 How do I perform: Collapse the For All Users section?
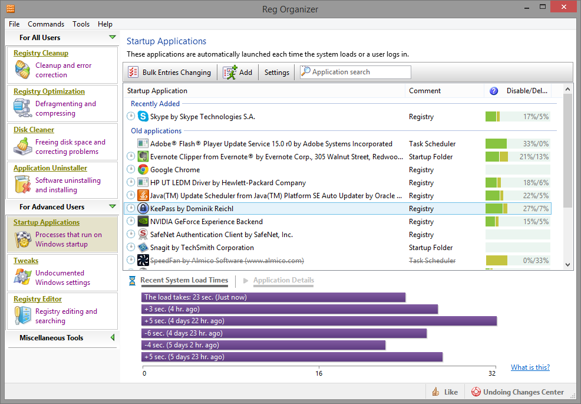(x=113, y=37)
